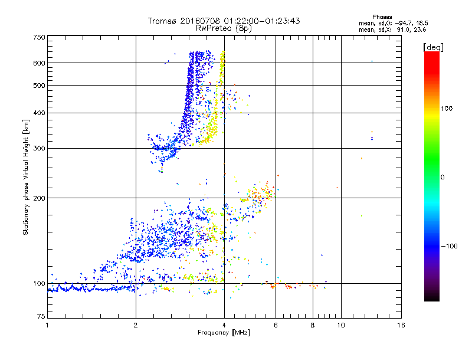Click the 'Stationary phase Virtual Height [km]' axis title
This screenshot has height=354, width=472.
(x=26, y=177)
